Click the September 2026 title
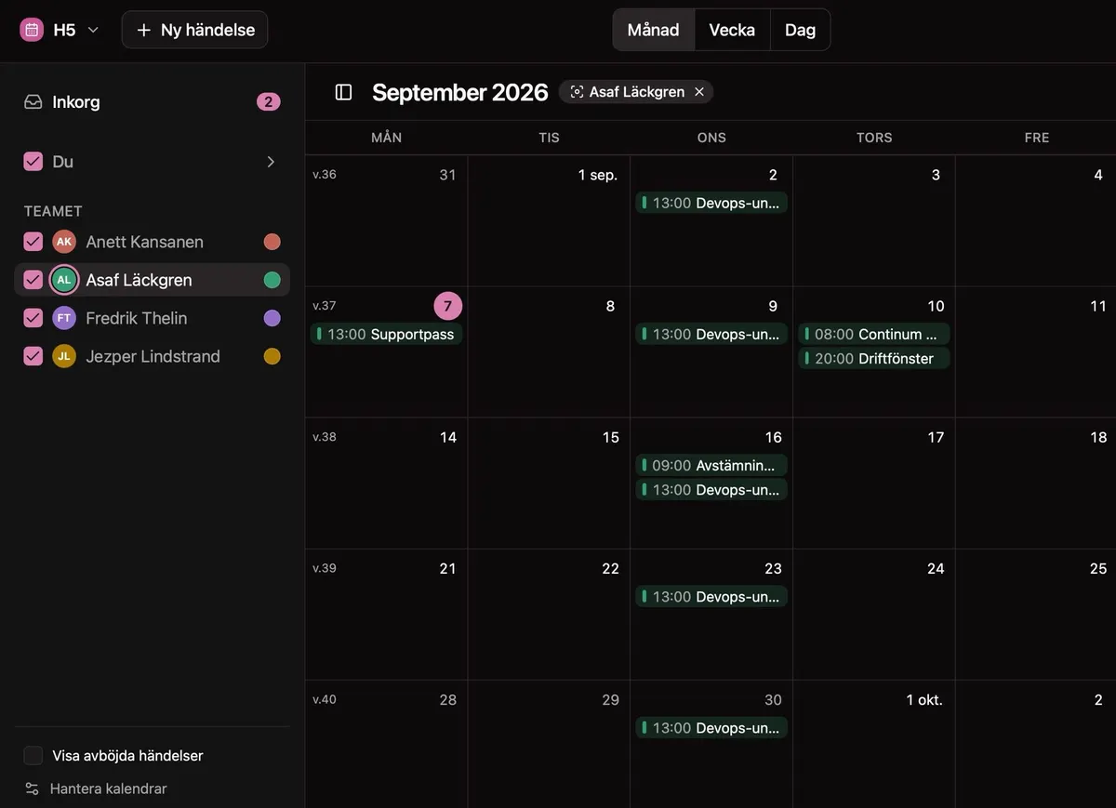1116x808 pixels. pyautogui.click(x=459, y=92)
